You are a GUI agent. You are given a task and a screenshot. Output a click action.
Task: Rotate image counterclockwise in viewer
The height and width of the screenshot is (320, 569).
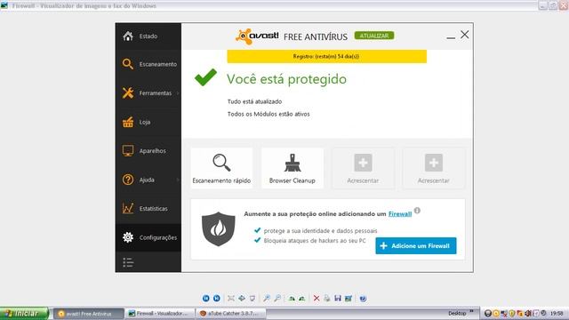click(302, 299)
